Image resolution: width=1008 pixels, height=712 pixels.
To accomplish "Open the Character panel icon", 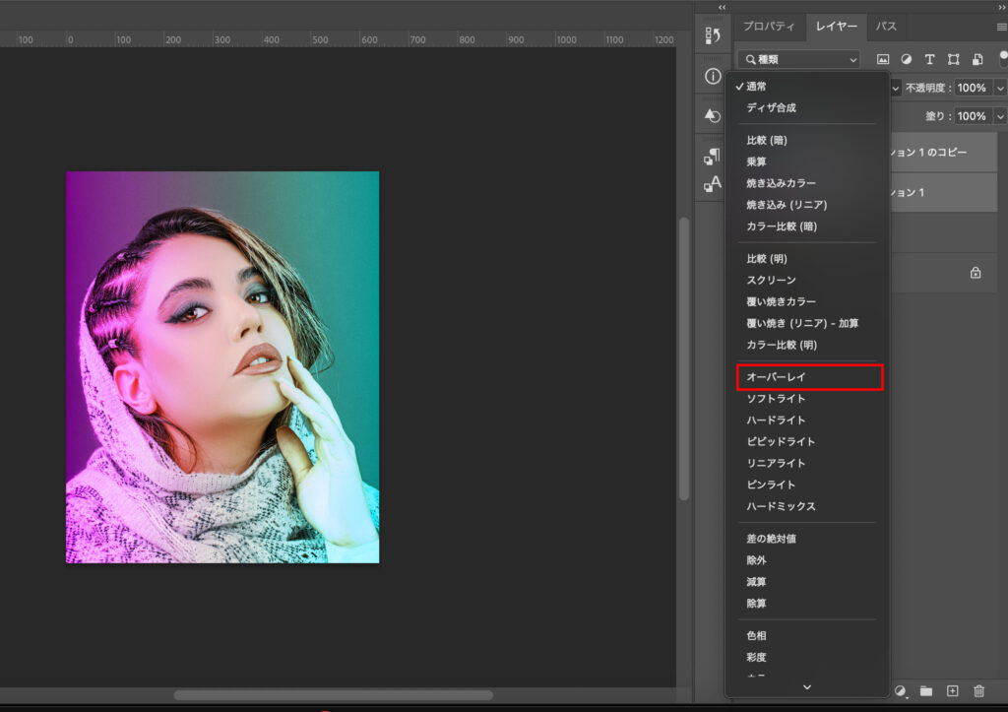I will (x=712, y=184).
